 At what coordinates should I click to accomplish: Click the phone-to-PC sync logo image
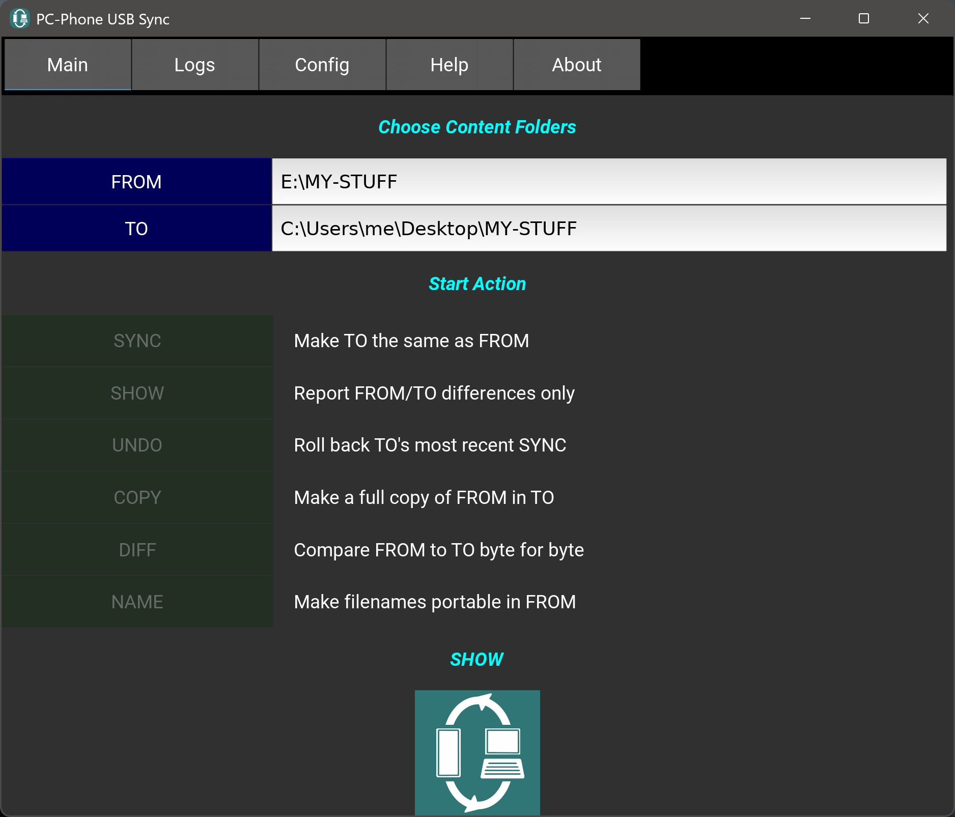477,752
